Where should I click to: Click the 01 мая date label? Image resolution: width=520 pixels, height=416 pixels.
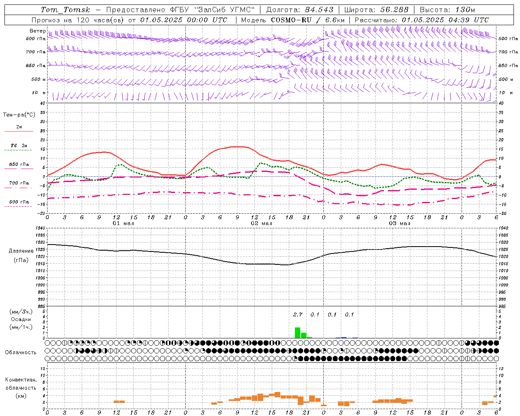[123, 223]
